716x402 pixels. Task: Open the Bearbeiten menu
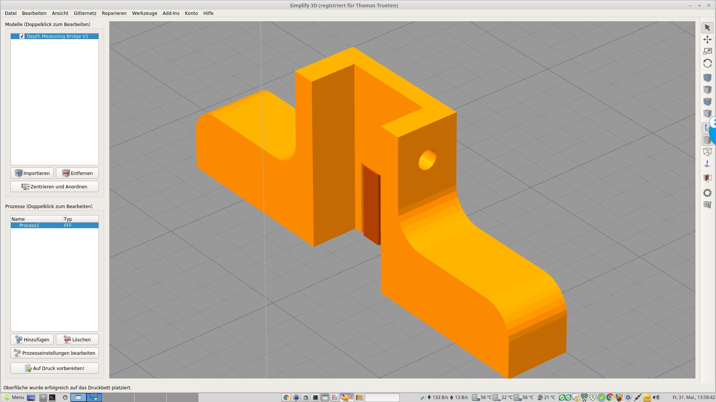34,13
